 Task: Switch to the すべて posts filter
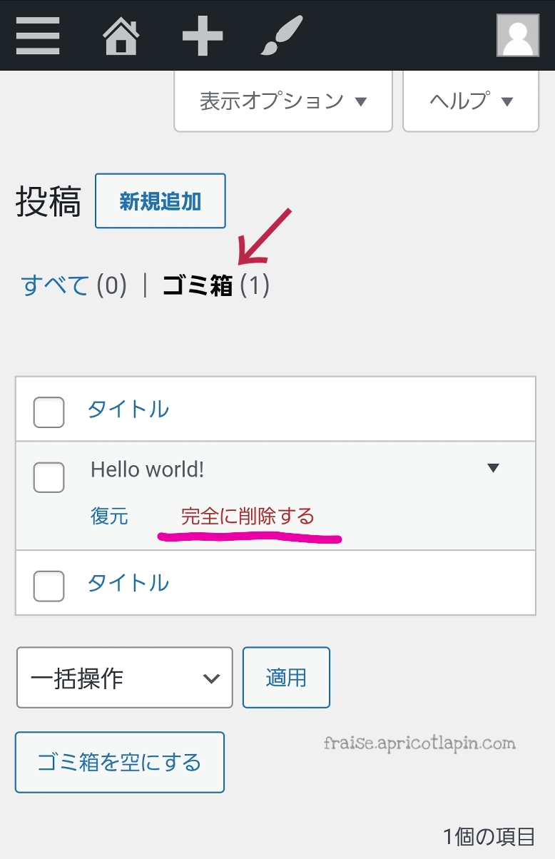(x=56, y=285)
